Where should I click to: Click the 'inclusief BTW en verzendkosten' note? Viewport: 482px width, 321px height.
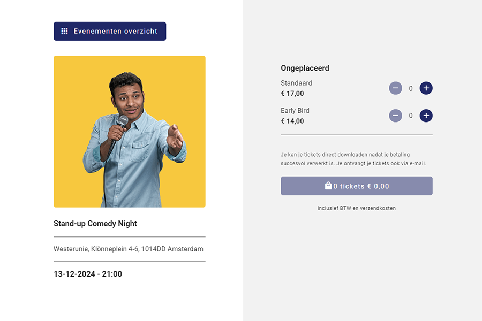[357, 208]
